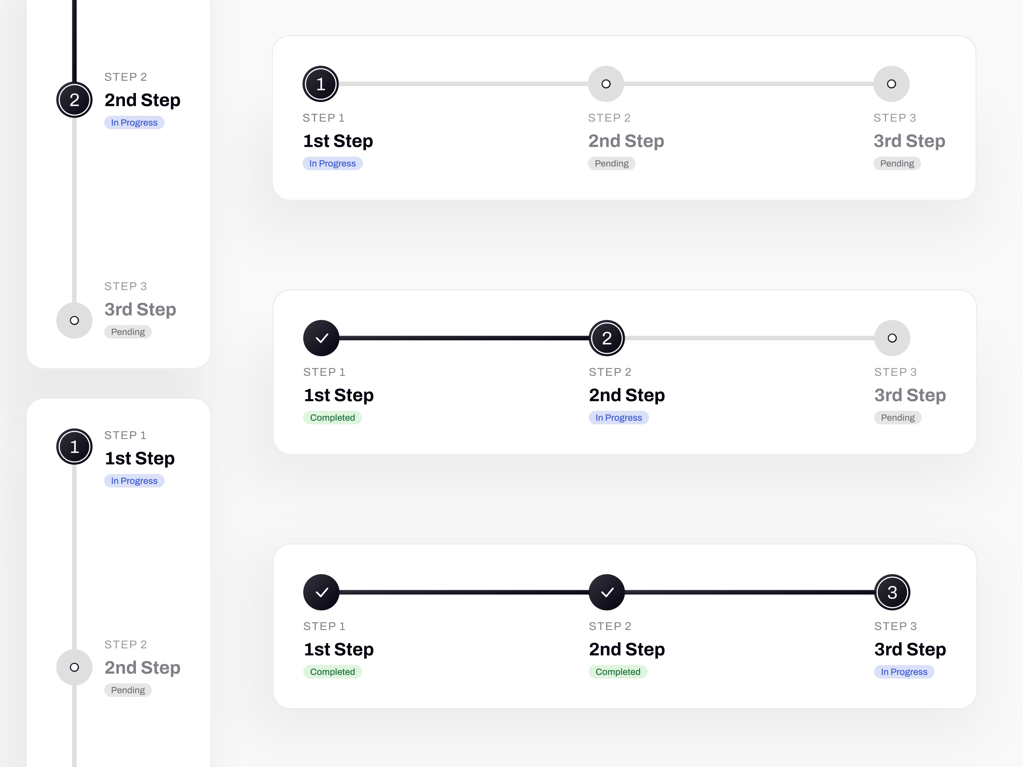The image size is (1023, 767).
Task: Click the STEP 3 label above in-progress 3rd Step
Action: 895,626
